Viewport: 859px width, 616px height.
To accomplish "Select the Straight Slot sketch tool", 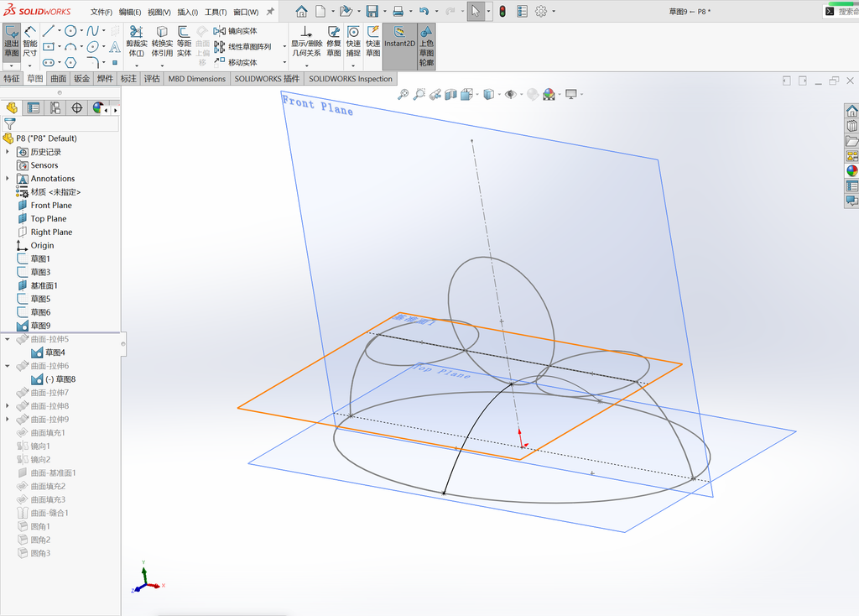I will click(x=48, y=62).
